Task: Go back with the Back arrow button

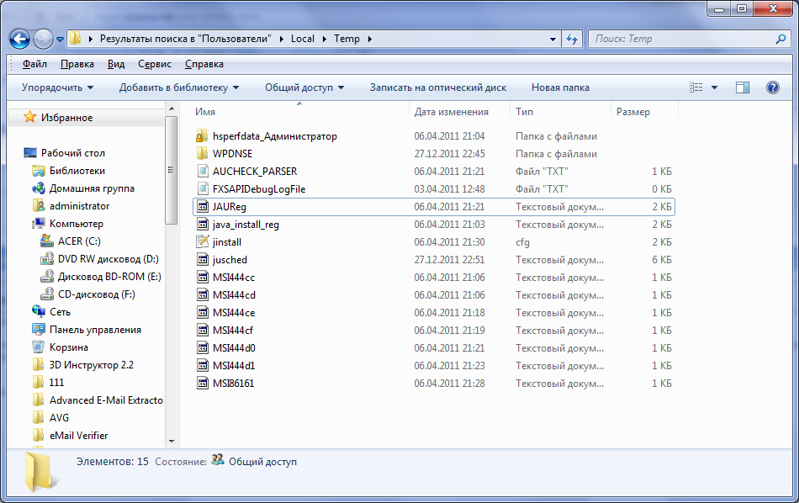Action: [20, 40]
